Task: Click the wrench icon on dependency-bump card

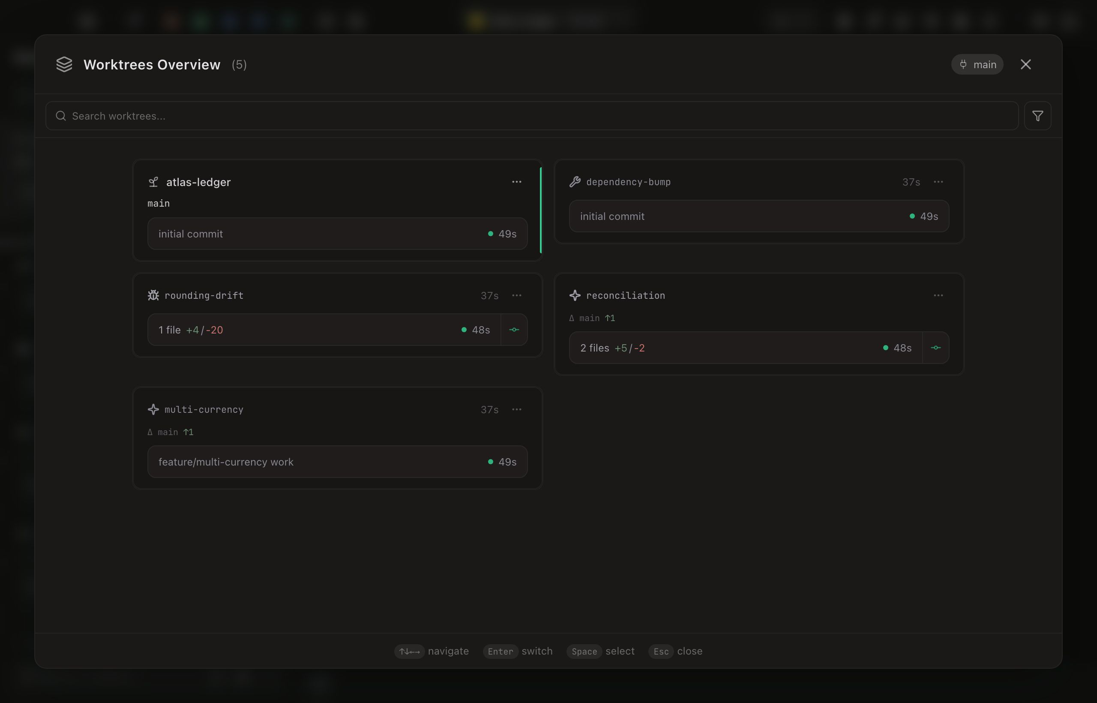Action: 575,182
